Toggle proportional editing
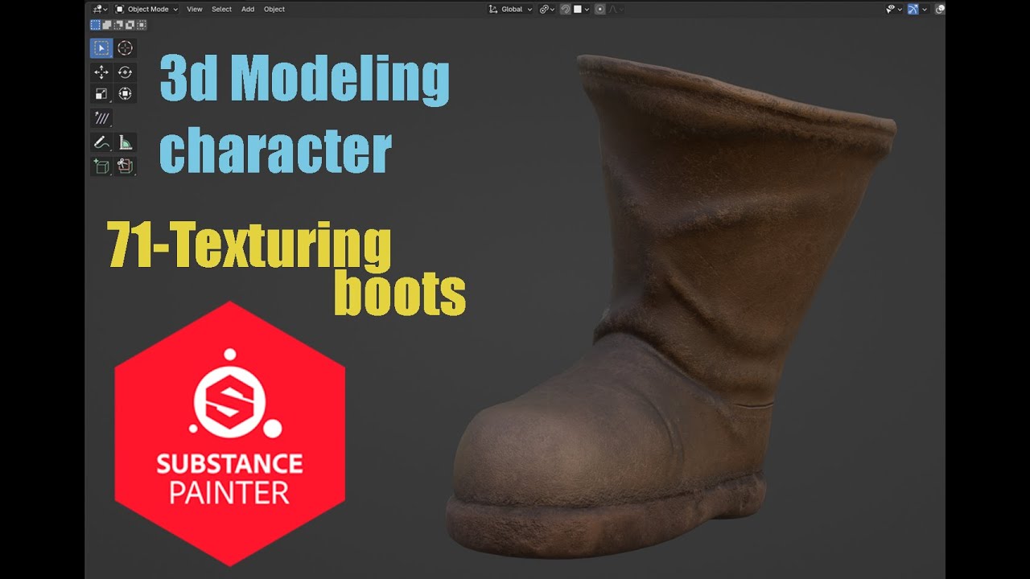The image size is (1030, 579). pos(599,9)
